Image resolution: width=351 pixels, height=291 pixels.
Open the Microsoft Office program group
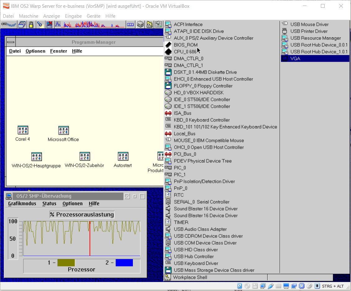click(x=63, y=134)
